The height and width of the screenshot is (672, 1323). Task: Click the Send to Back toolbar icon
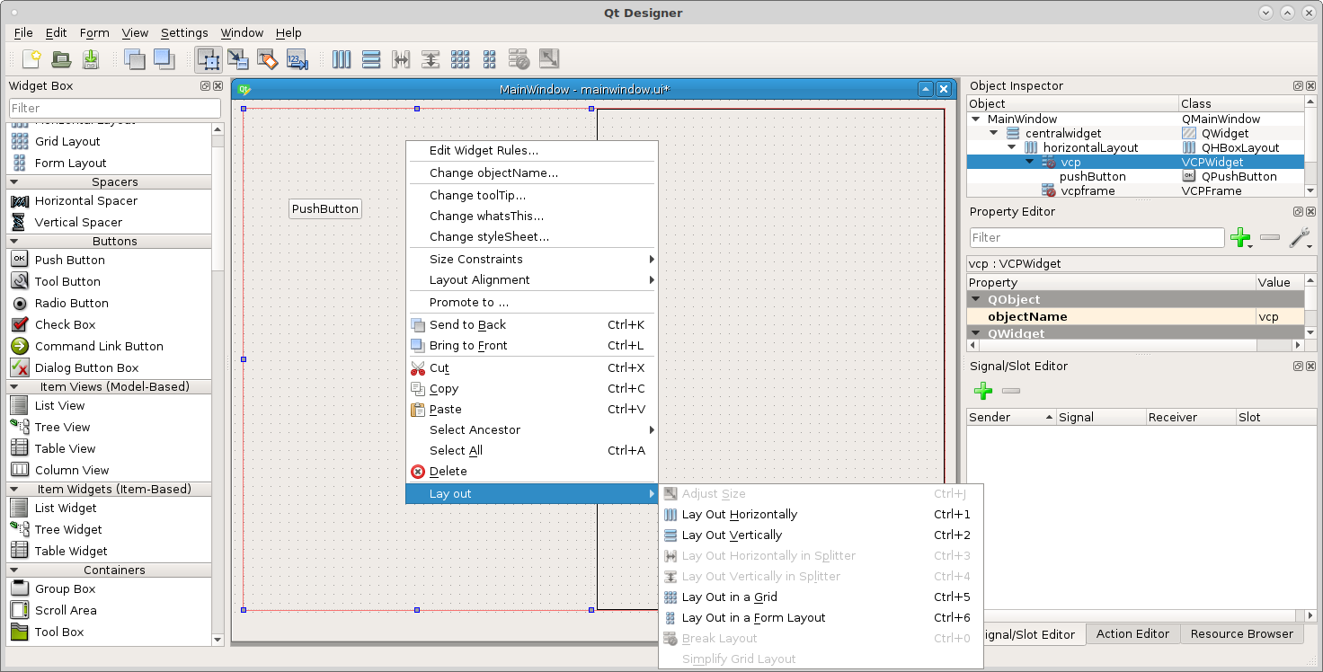coord(134,59)
